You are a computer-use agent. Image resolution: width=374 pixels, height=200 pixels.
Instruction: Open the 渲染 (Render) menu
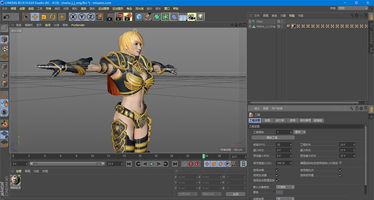click(x=83, y=9)
